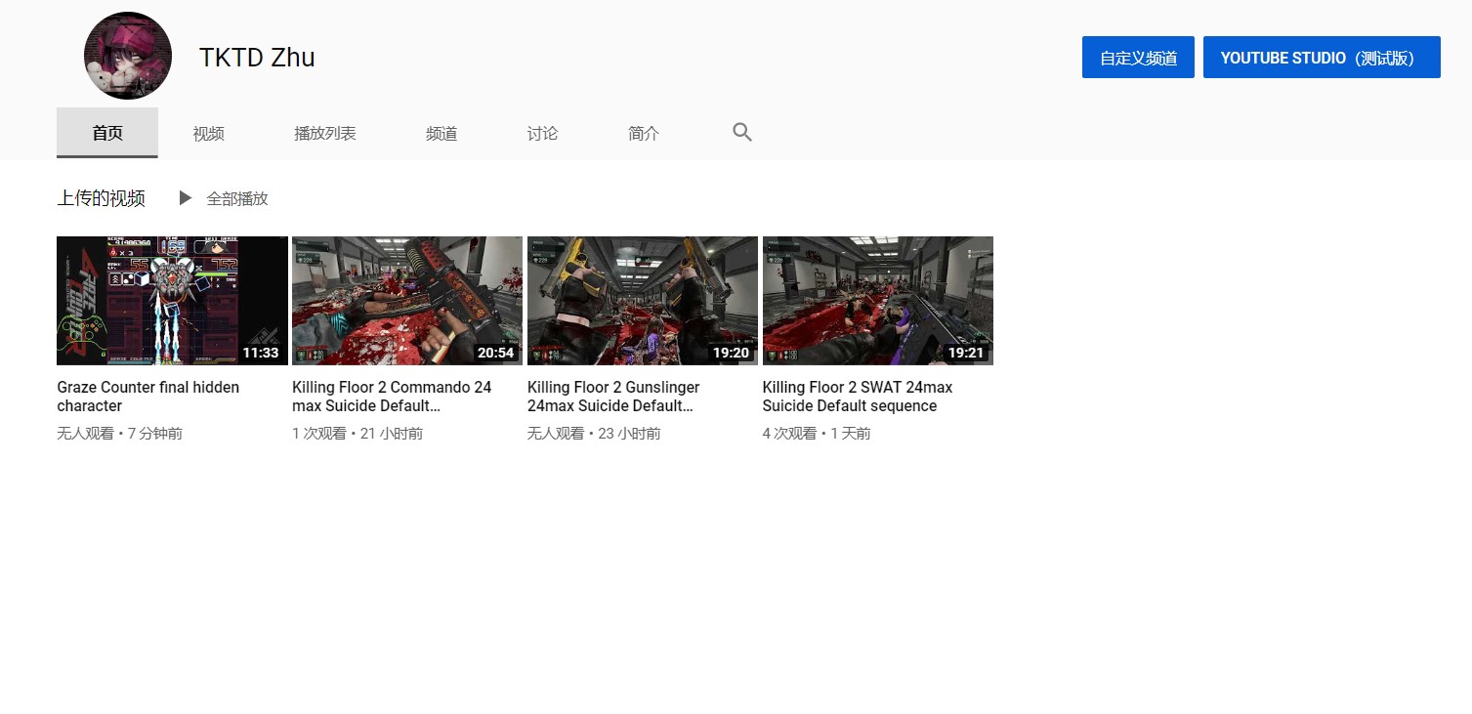Open YouTube Studio (测试版) button
Image resolution: width=1472 pixels, height=714 pixels.
pos(1322,58)
